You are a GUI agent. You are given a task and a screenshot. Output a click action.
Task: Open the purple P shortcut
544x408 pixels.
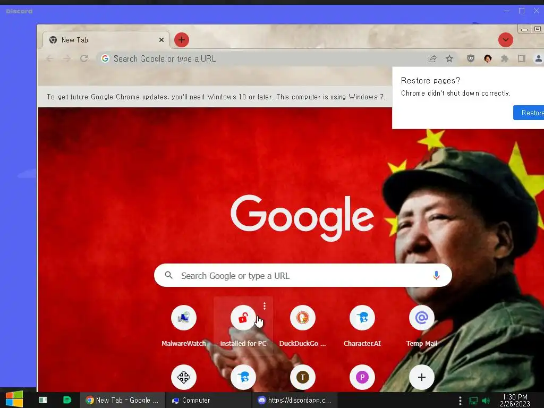click(x=362, y=377)
